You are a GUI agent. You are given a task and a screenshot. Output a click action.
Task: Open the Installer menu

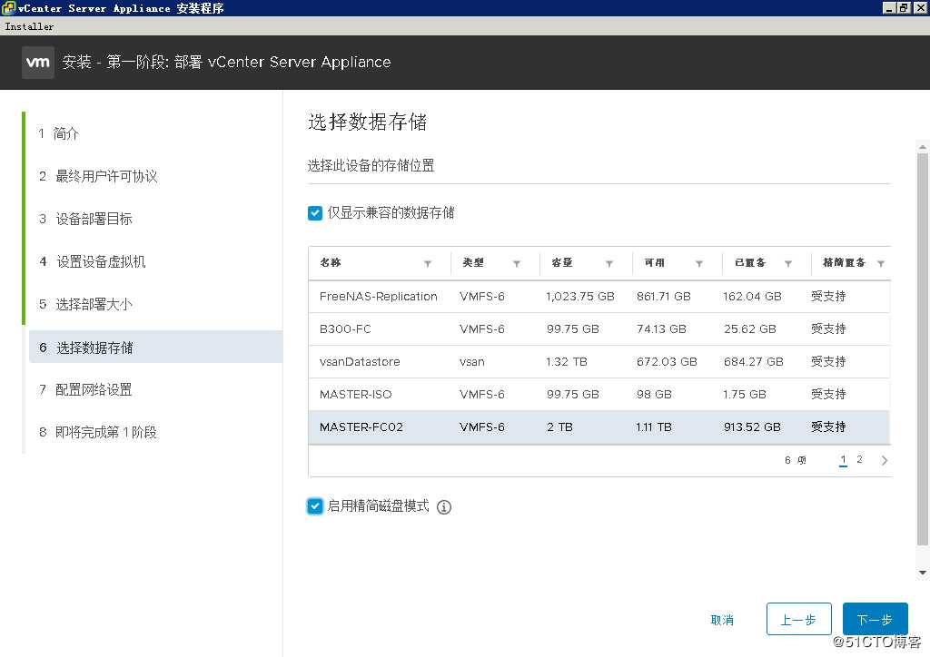pos(29,26)
